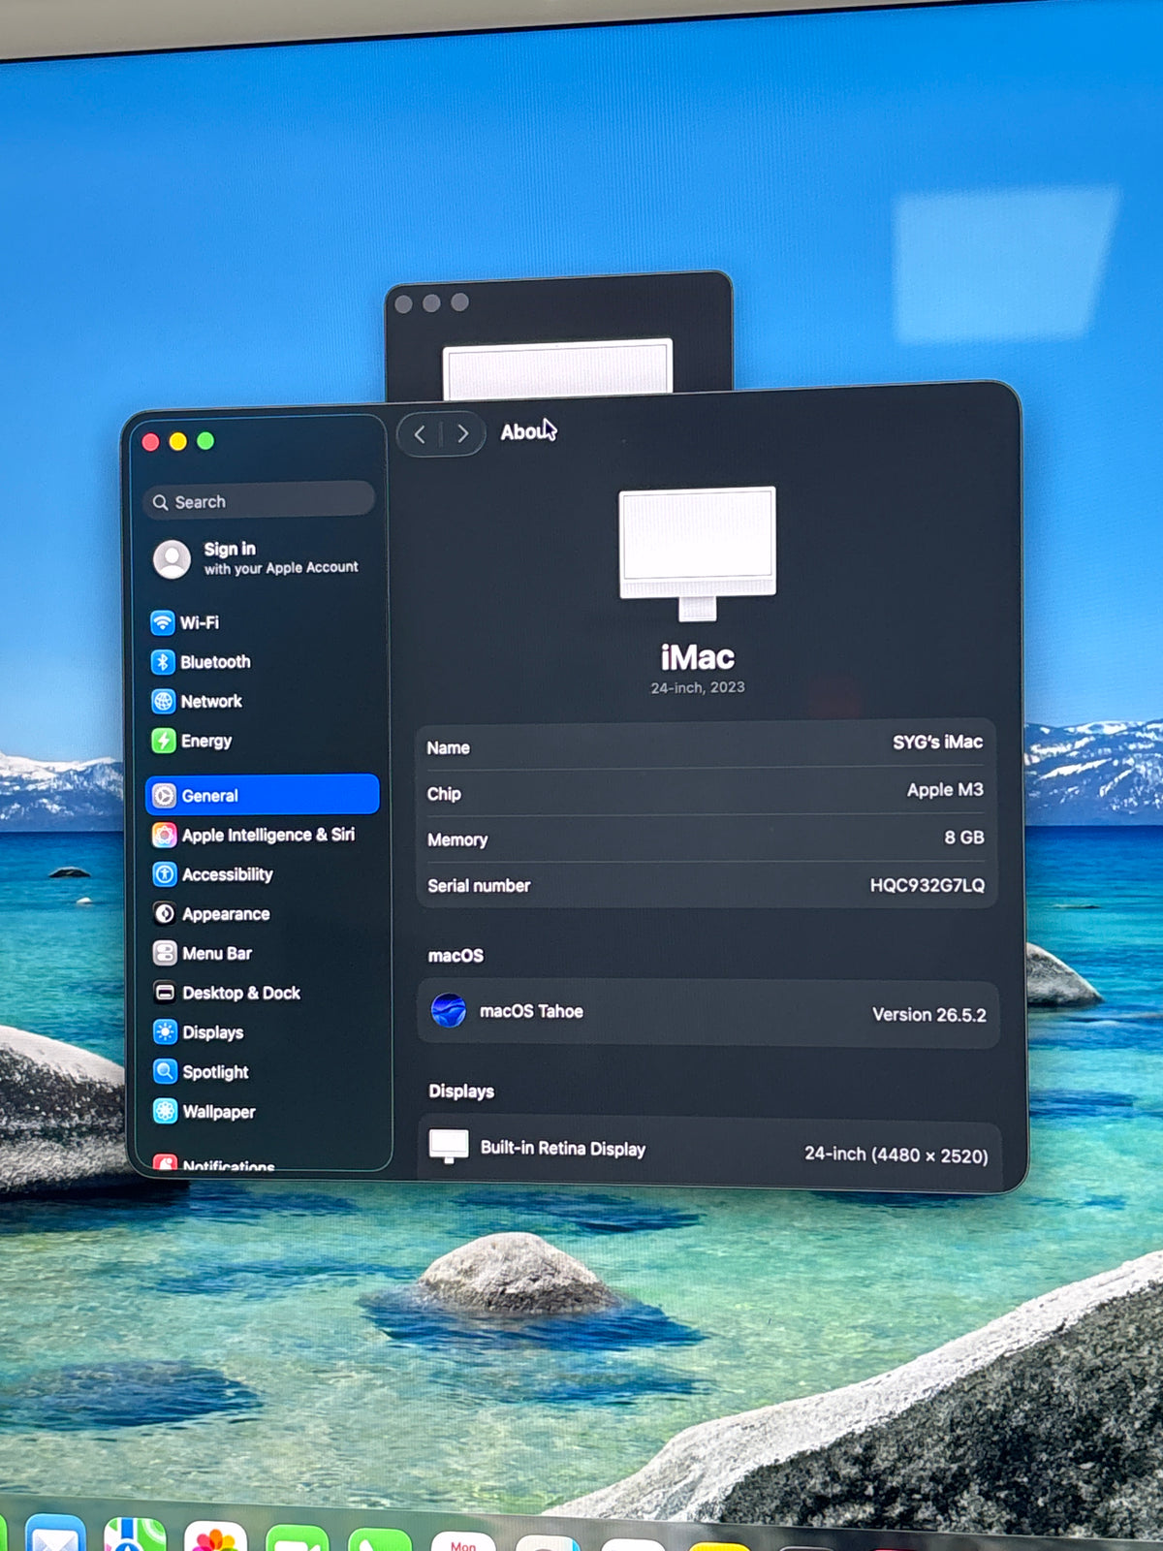Go forward with the right chevron
This screenshot has width=1163, height=1551.
pyautogui.click(x=462, y=434)
